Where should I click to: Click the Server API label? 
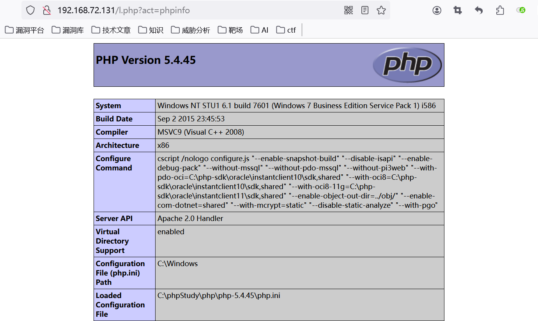coord(114,219)
